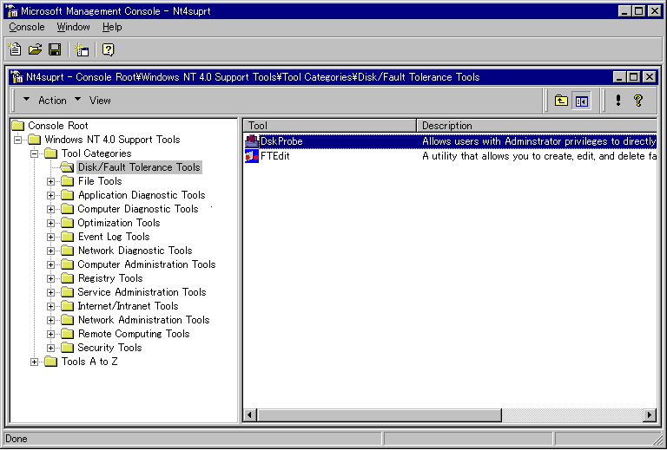Image resolution: width=667 pixels, height=450 pixels.
Task: Close the inner Nt4suprt window
Action: (650, 77)
